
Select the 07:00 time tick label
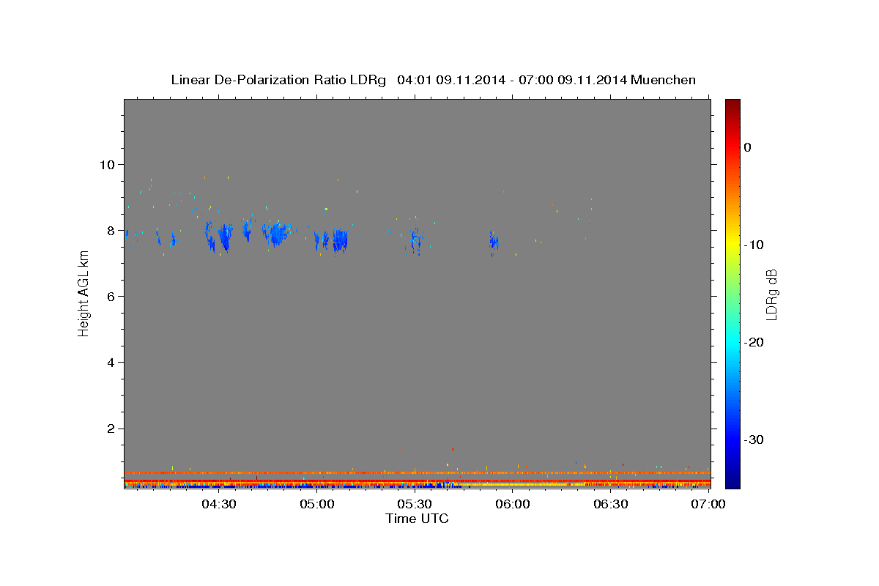708,504
